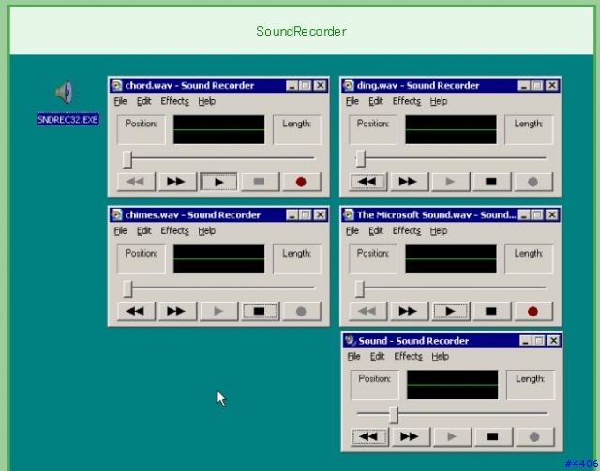Open Edit menu in ding.wav window
600x471 pixels.
[x=376, y=101]
